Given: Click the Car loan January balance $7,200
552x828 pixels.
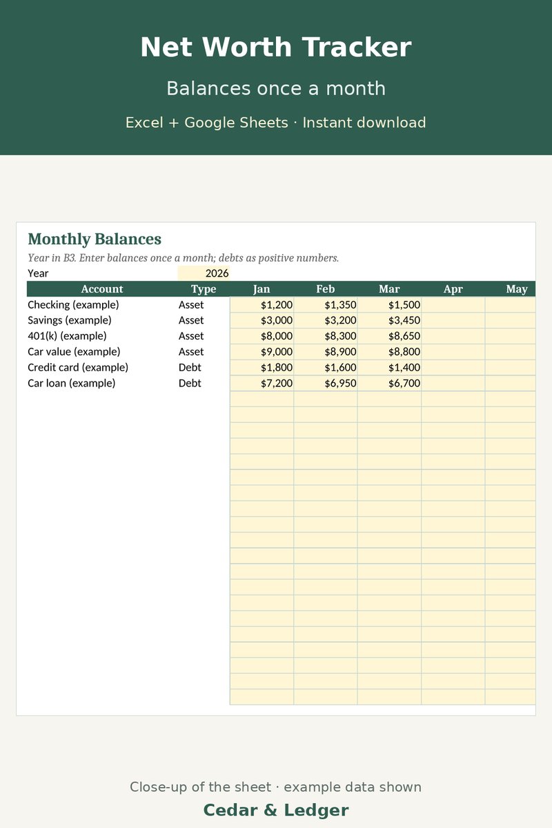Looking at the screenshot, I should (x=262, y=383).
